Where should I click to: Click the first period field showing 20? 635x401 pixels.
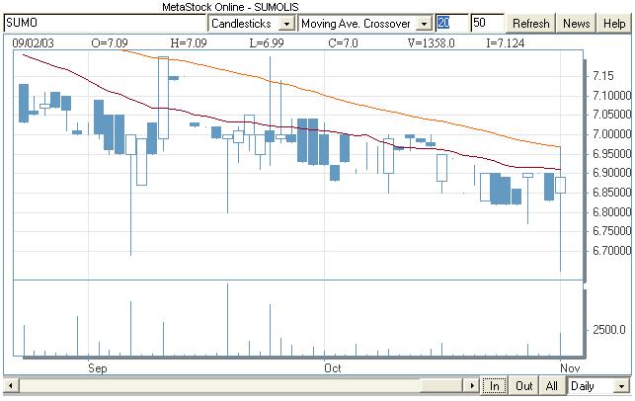[452, 23]
